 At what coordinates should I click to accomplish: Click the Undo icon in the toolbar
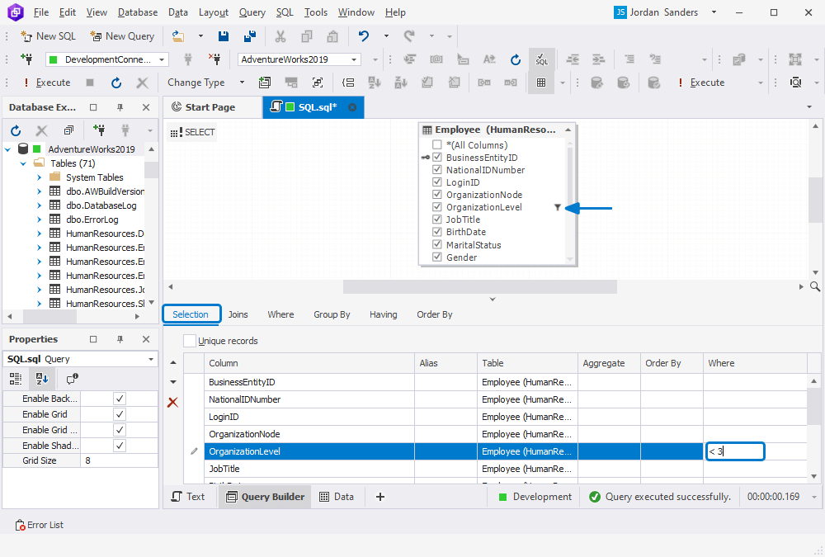[364, 36]
